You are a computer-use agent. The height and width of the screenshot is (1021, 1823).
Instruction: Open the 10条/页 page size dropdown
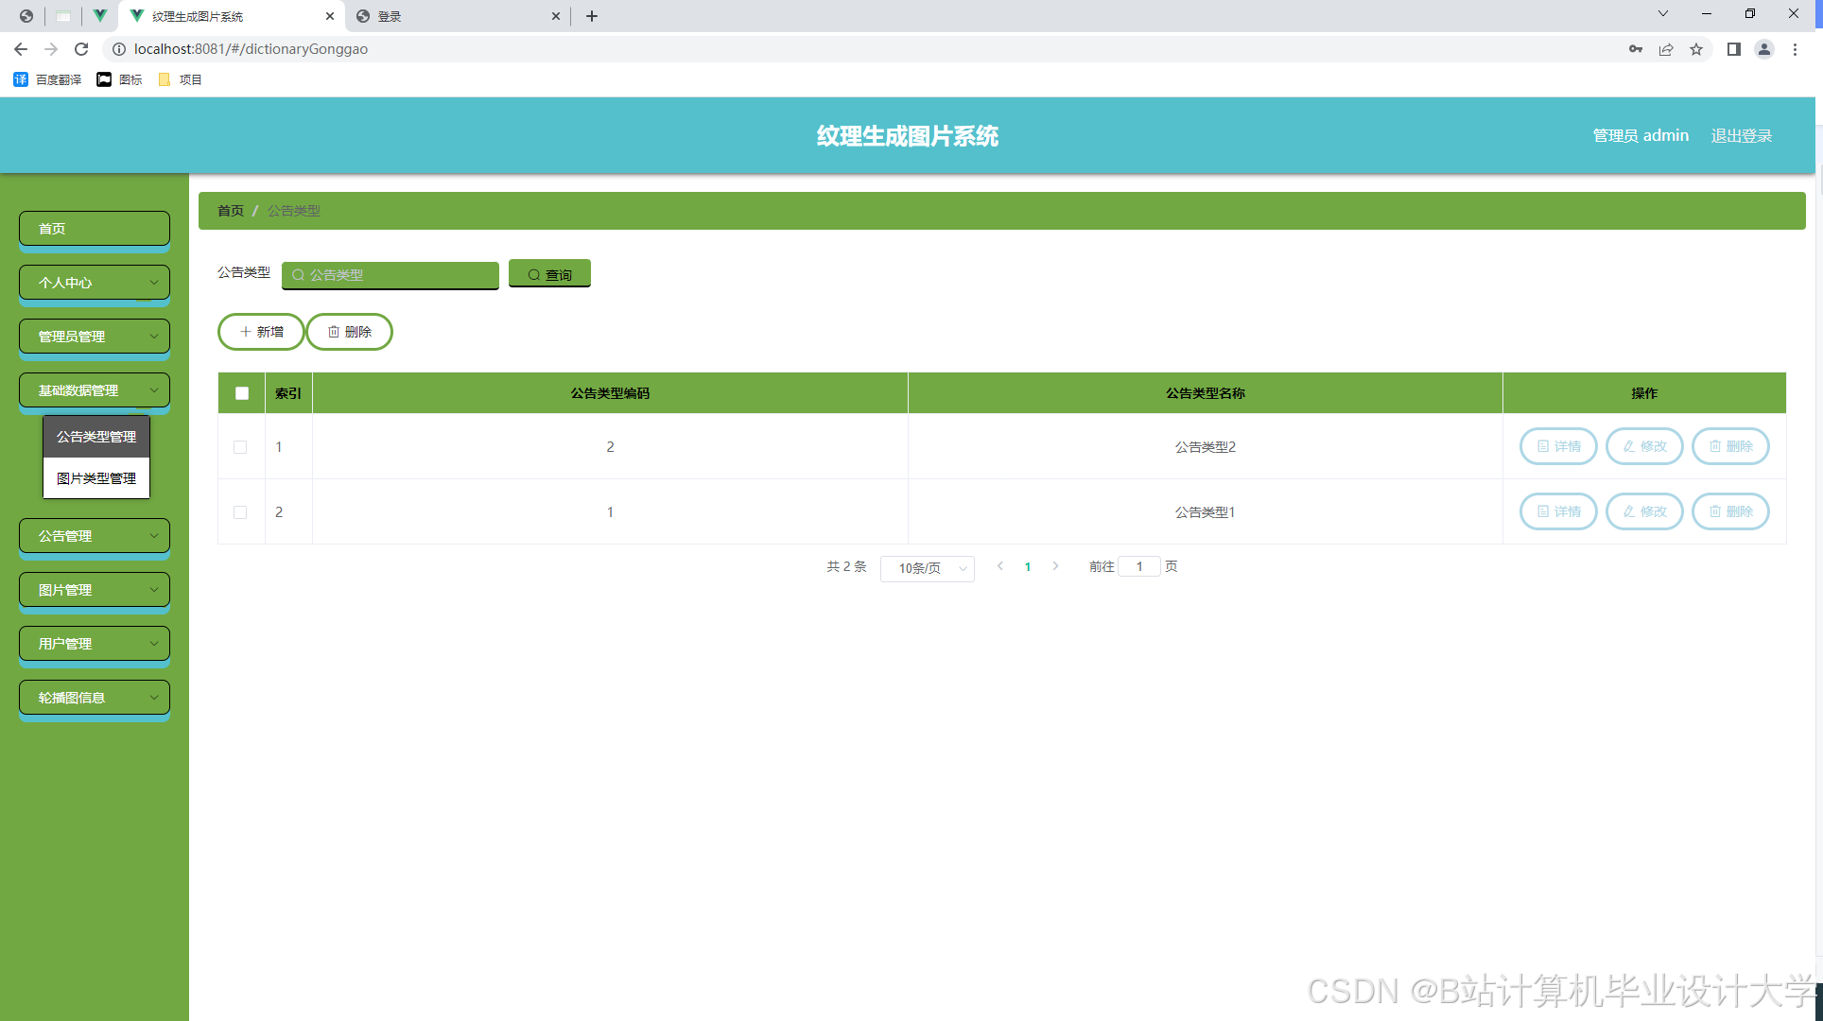(927, 568)
